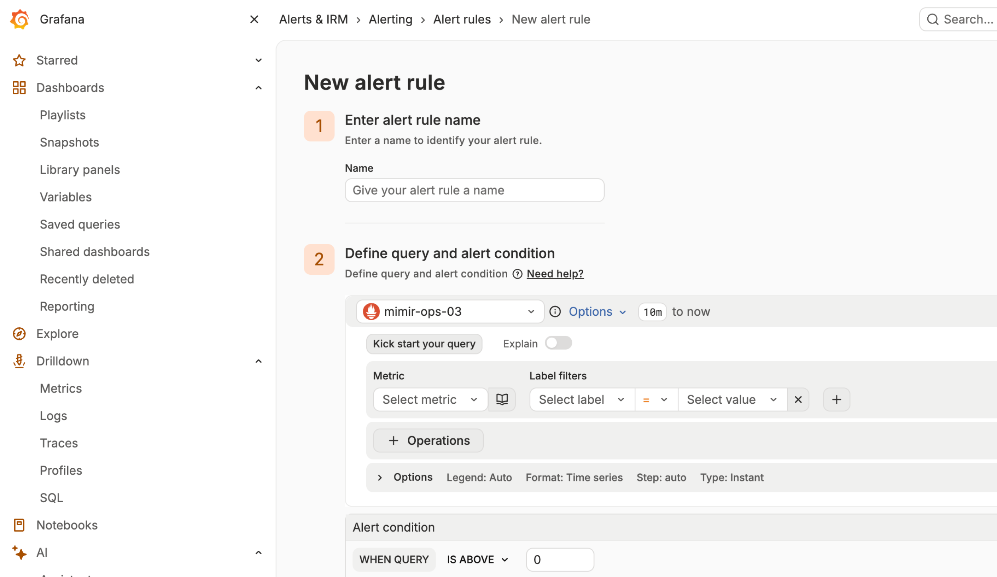Close the navigation sidebar with X
Screen dimensions: 997x577
click(x=254, y=19)
